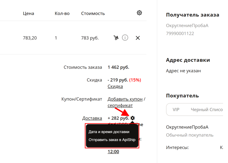Click the Адрес доставки heading

[188, 60]
